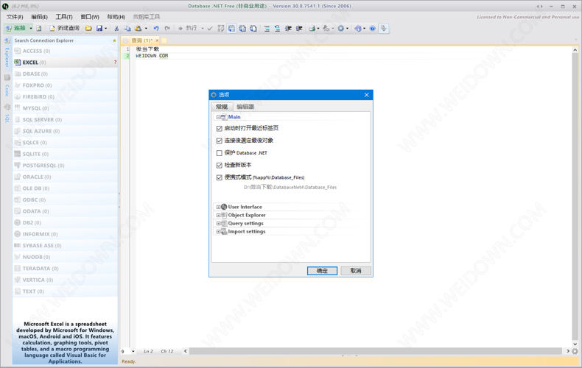Open the 窗口(W) menu
The image size is (582, 368).
pos(90,17)
